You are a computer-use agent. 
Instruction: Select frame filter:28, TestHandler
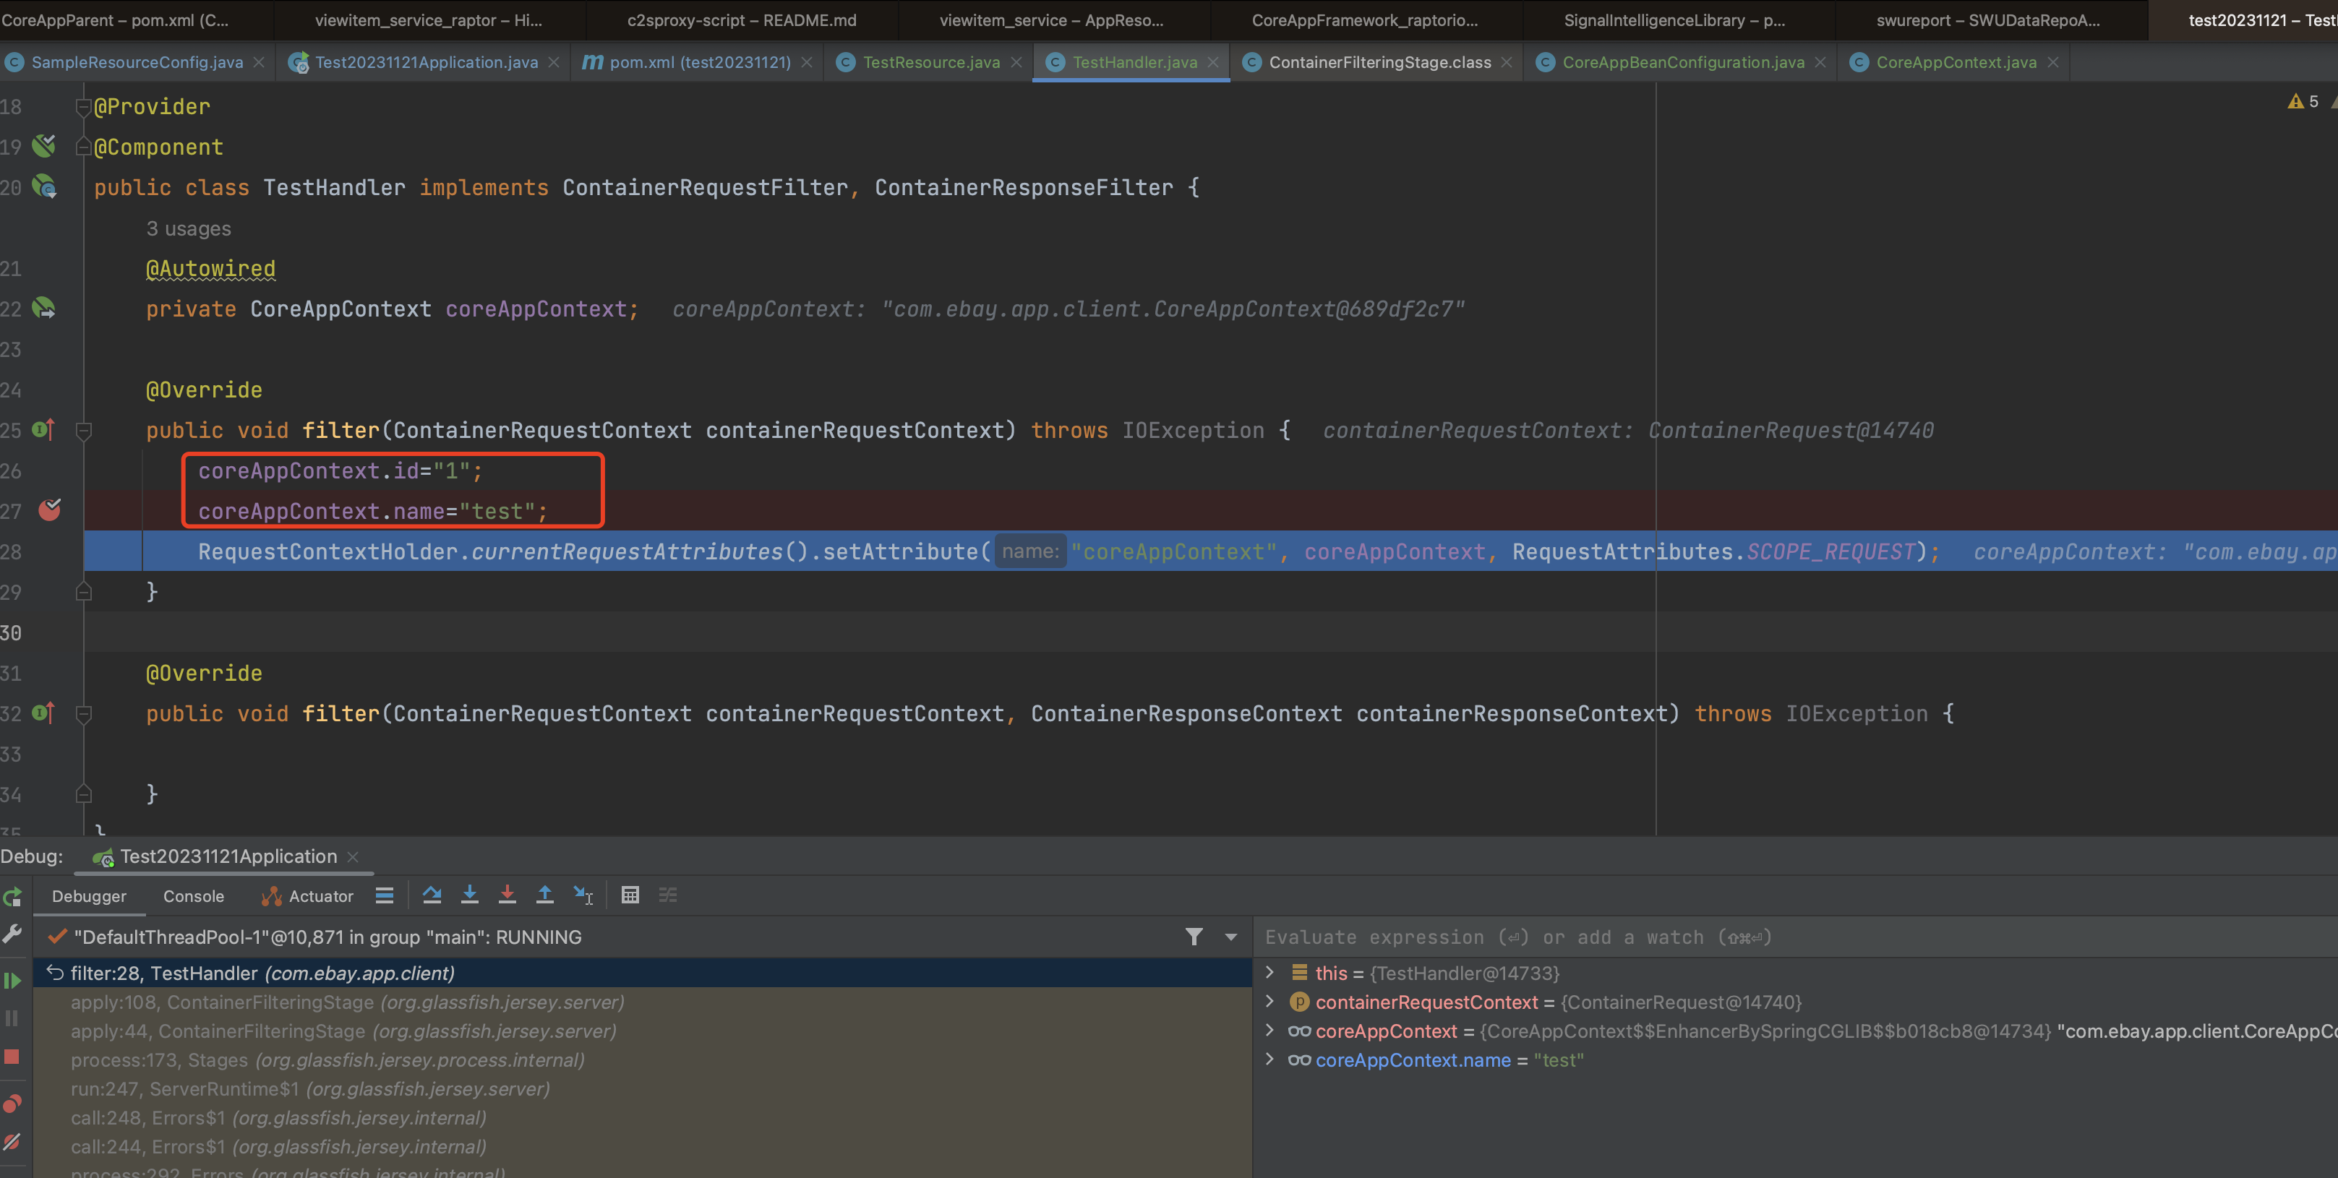[643, 973]
